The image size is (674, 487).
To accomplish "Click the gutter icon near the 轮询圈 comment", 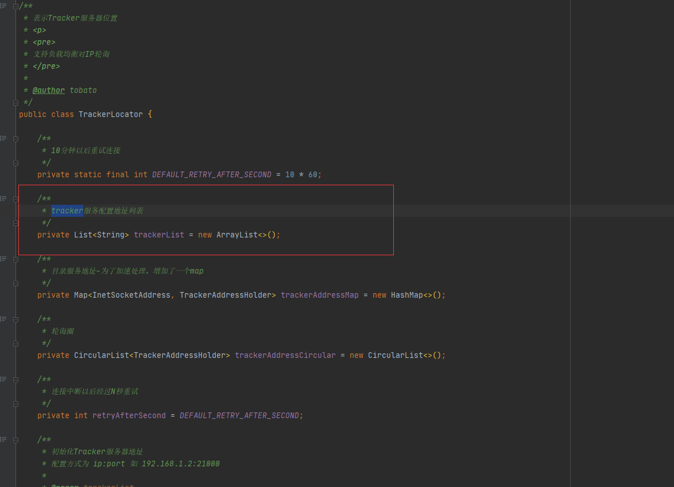I will coord(3,319).
